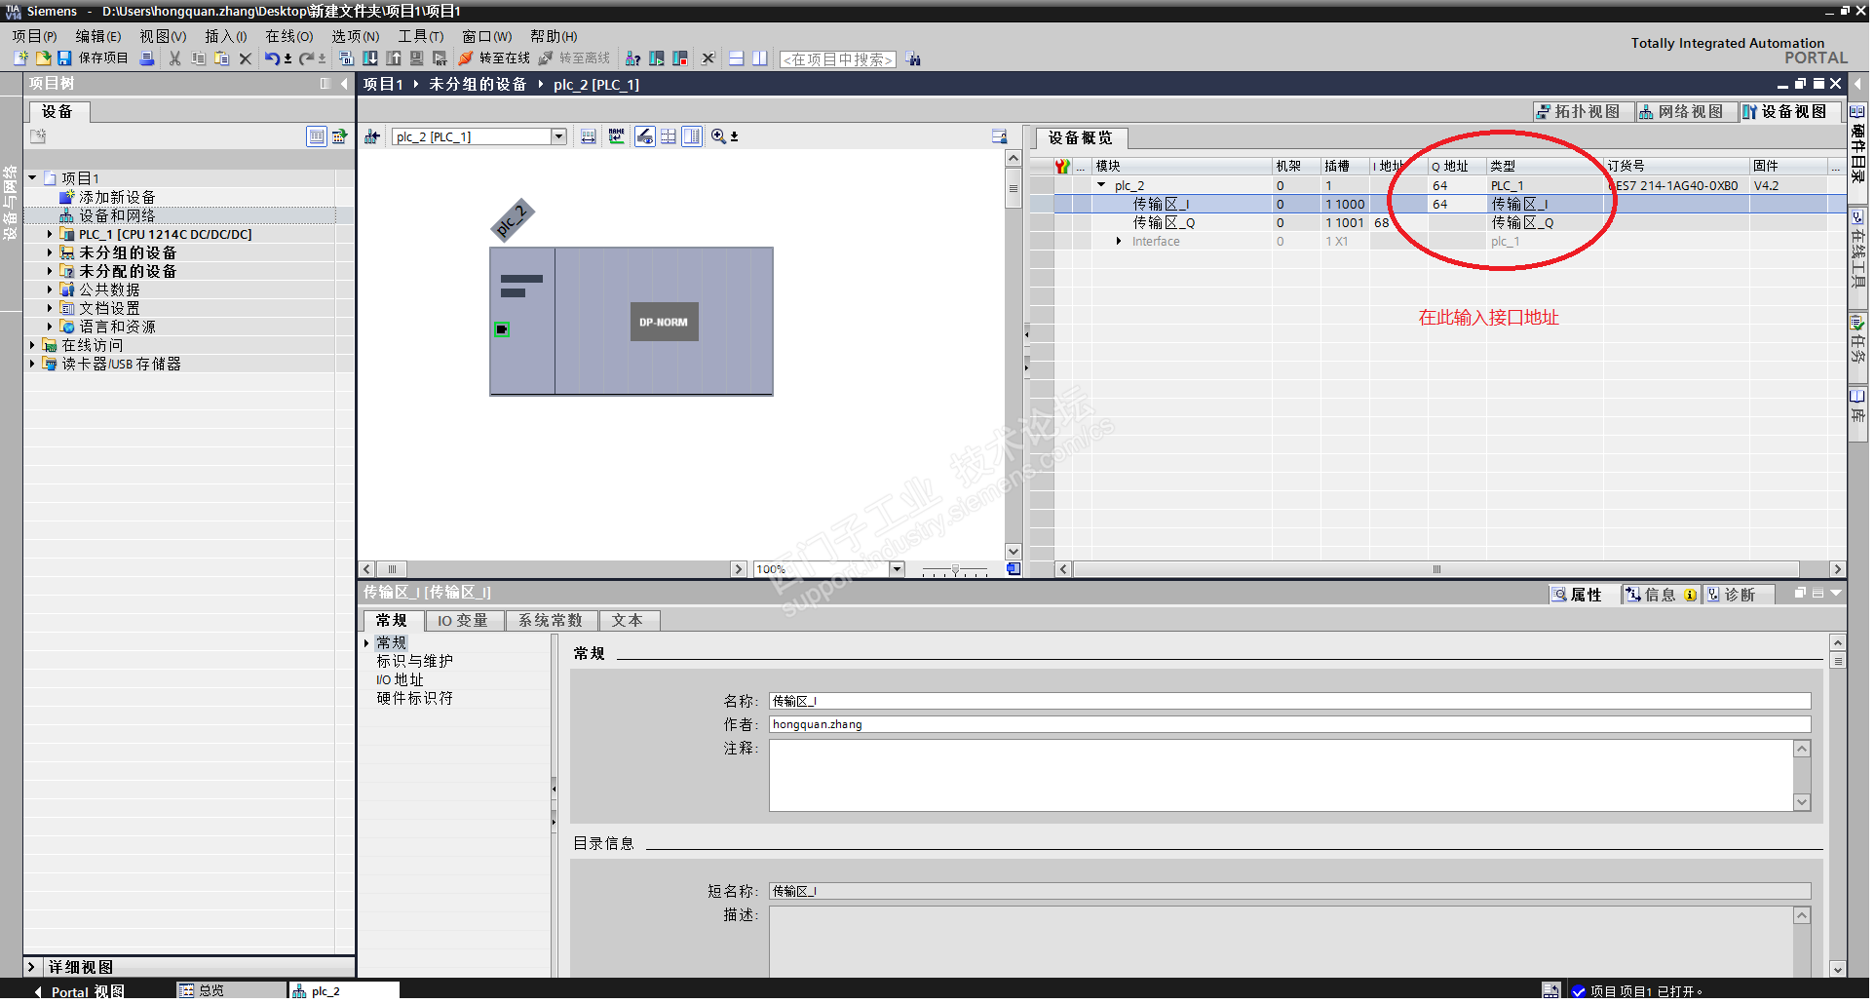Expand the 语言和资源 tree node
The height and width of the screenshot is (1004, 1875).
point(50,327)
